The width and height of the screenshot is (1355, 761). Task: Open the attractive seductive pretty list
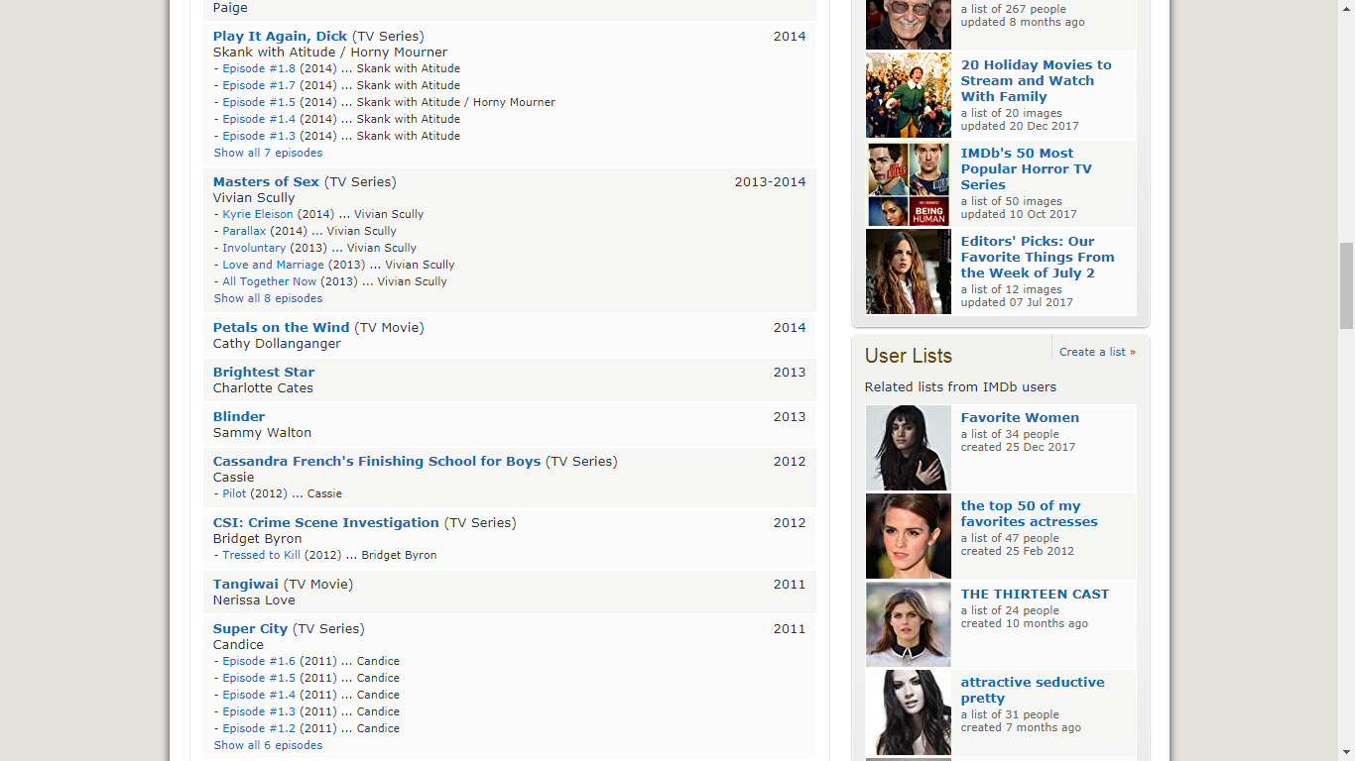pyautogui.click(x=1033, y=691)
